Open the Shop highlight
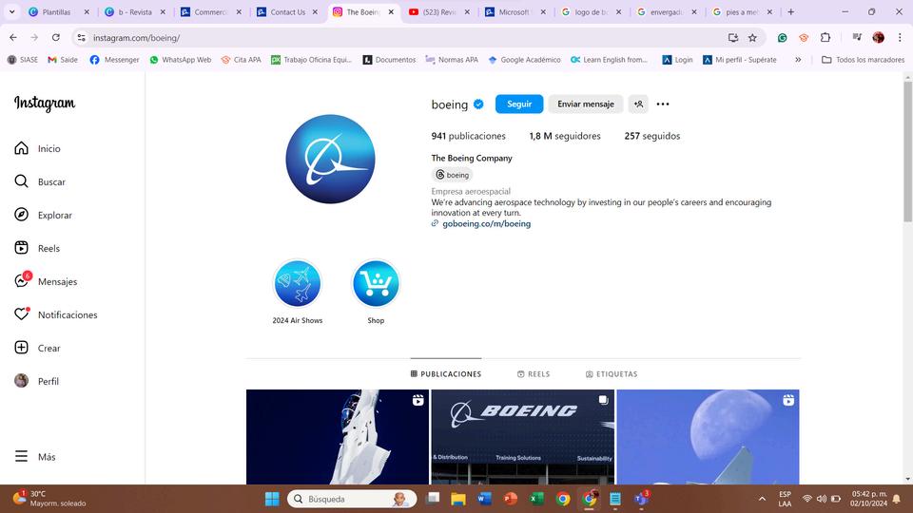 [x=376, y=284]
